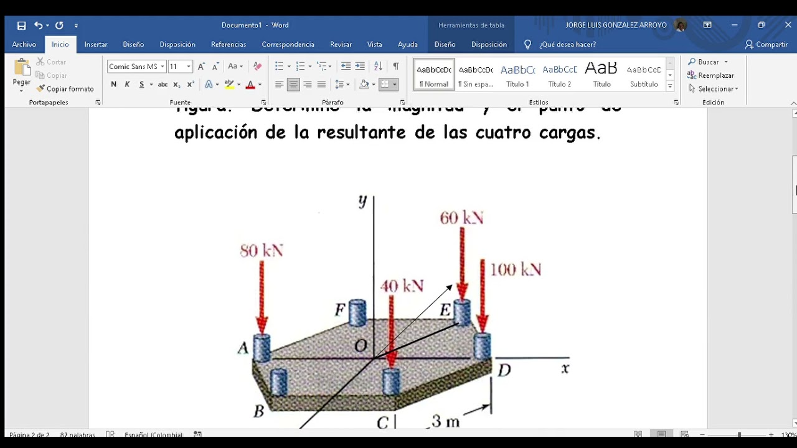Image resolution: width=797 pixels, height=448 pixels.
Task: Switch to the Correspondencia tab
Action: point(288,45)
